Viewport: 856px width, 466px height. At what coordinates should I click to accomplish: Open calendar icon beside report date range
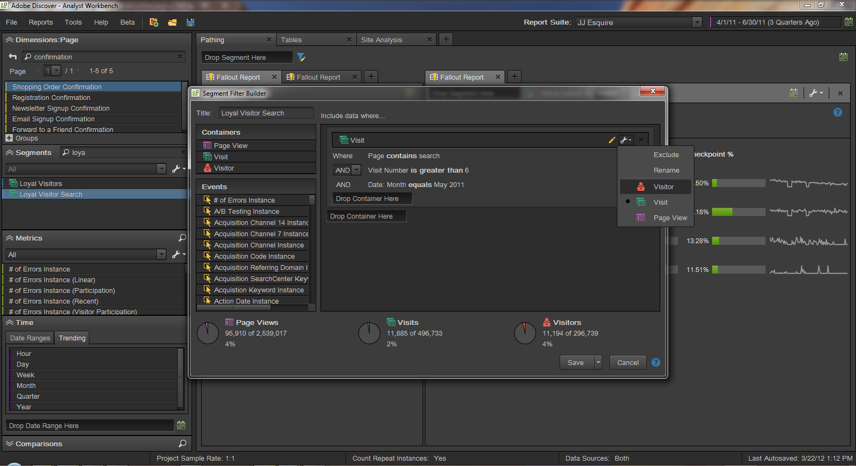849,22
